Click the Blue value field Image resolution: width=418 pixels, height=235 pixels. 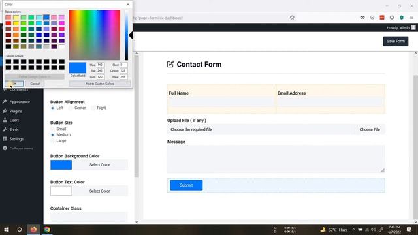click(x=123, y=77)
